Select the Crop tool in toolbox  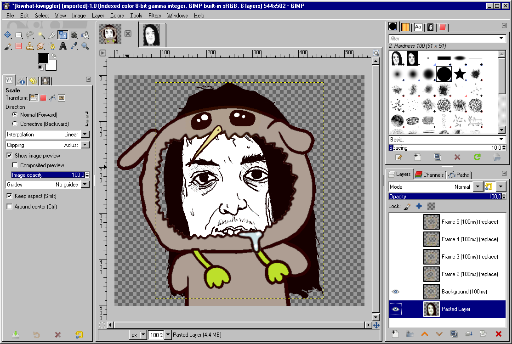point(52,35)
